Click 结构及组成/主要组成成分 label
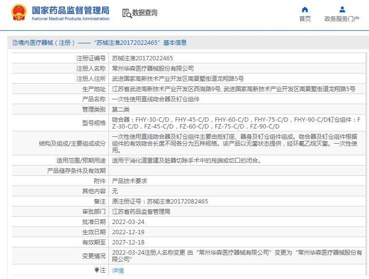The height and width of the screenshot is (279, 369). 72,144
